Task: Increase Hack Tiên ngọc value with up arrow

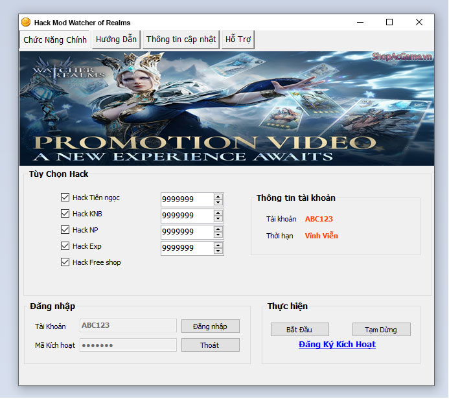Action: click(x=218, y=197)
